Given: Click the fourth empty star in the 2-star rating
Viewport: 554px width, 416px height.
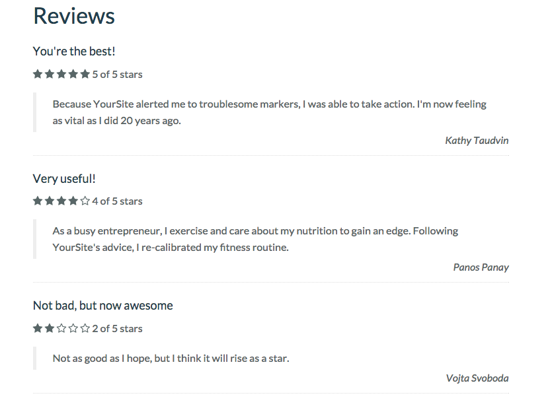Looking at the screenshot, I should [x=73, y=328].
